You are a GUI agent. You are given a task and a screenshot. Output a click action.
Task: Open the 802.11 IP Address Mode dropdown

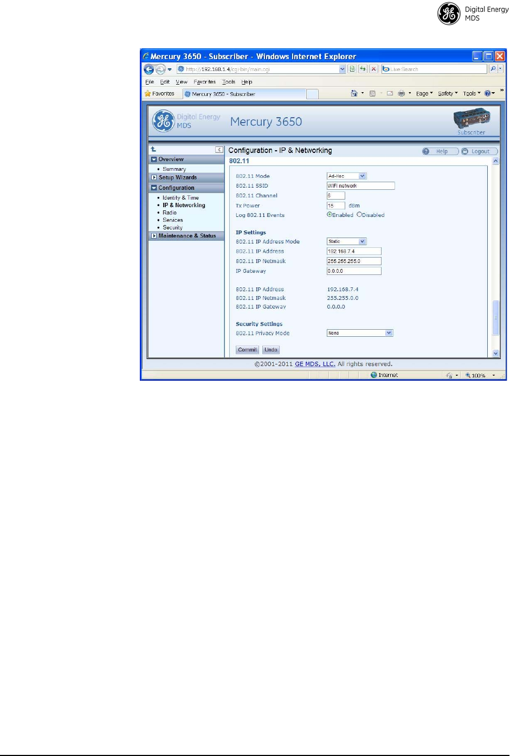click(x=347, y=241)
